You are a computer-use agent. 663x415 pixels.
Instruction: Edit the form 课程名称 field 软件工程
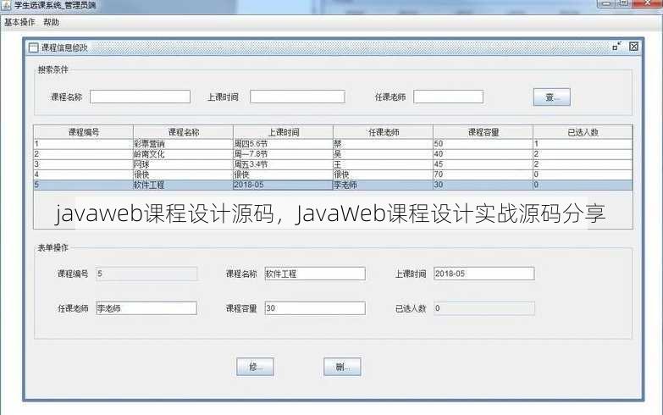click(x=315, y=274)
